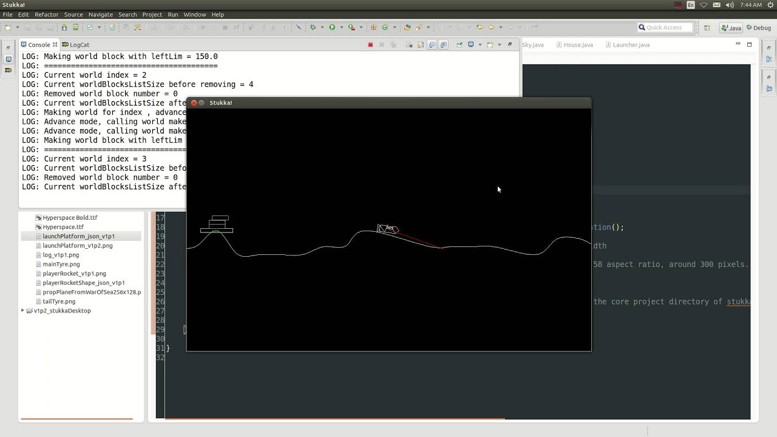Toggle Skip All Breakpoints
Viewport: 777px width, 437px height.
[299, 27]
